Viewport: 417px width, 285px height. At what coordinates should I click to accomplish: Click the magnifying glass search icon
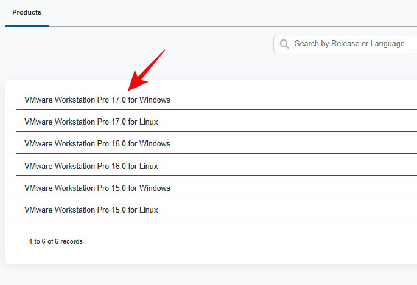point(284,44)
